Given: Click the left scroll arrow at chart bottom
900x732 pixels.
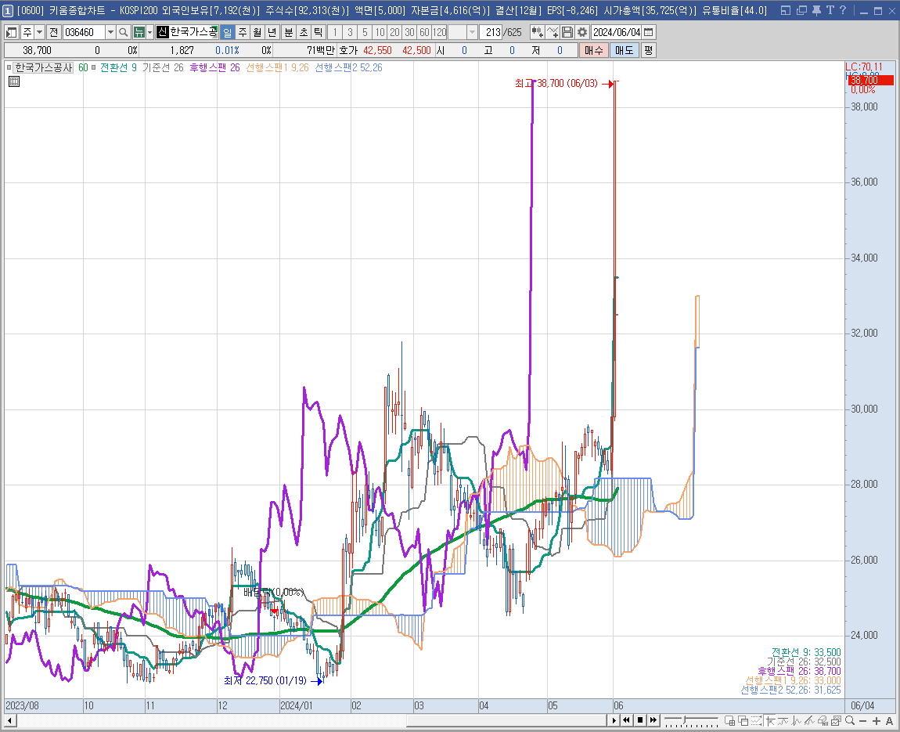Looking at the screenshot, I should pos(9,720).
